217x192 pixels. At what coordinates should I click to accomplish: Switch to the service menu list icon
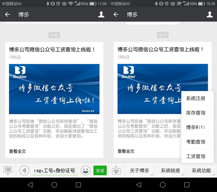point(8,170)
